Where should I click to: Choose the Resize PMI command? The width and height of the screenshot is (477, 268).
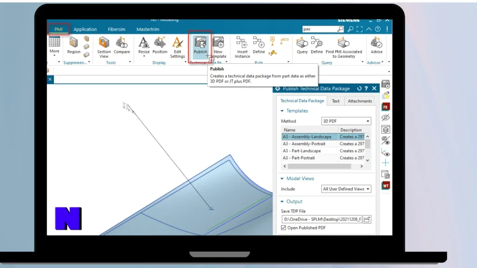click(x=144, y=46)
